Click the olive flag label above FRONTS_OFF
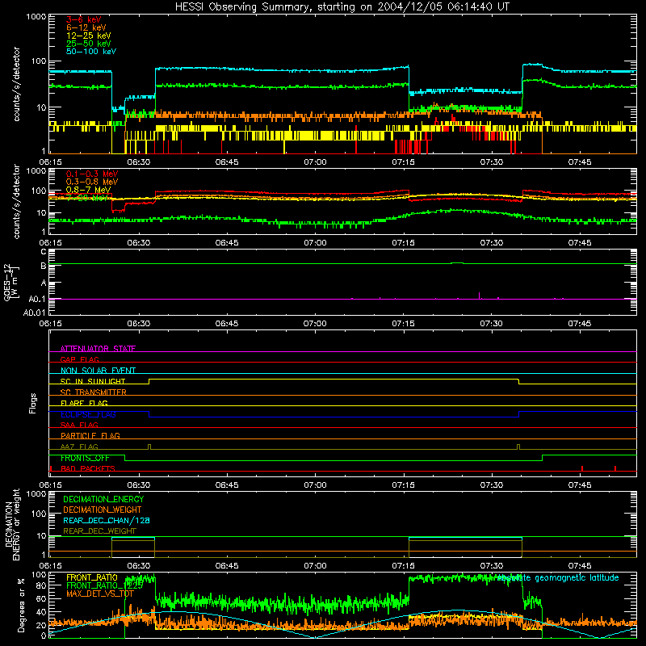646x646 pixels. click(x=79, y=447)
